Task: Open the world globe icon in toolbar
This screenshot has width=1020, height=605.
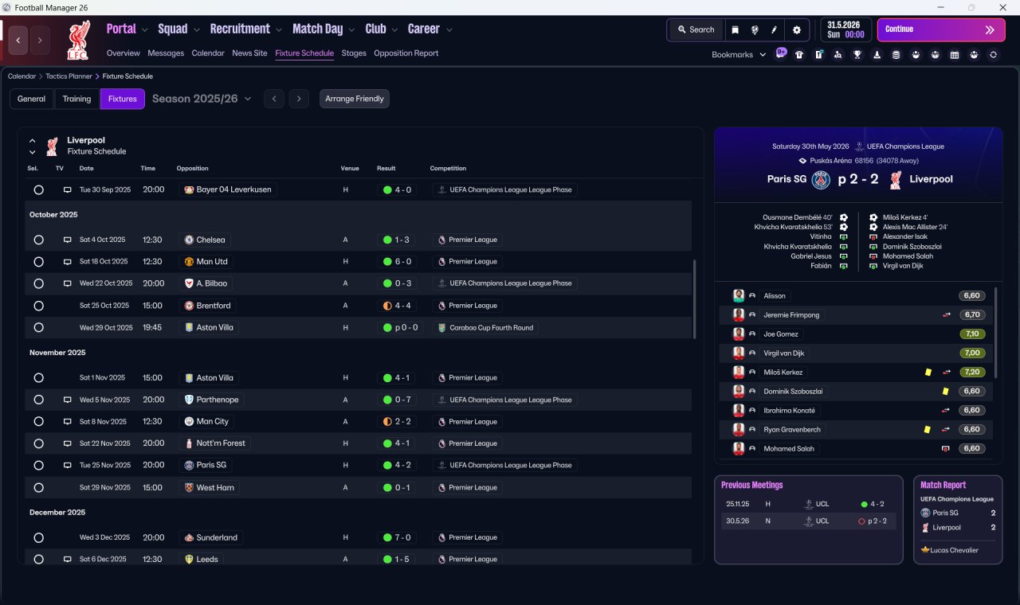Action: click(x=754, y=29)
